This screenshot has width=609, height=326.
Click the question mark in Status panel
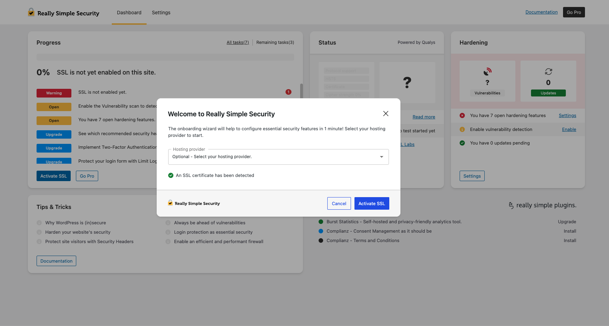click(x=407, y=83)
